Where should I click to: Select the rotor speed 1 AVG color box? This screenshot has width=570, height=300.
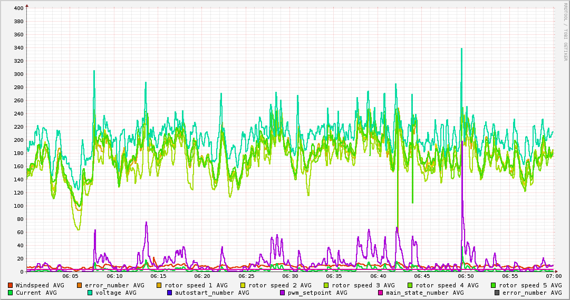(159, 285)
